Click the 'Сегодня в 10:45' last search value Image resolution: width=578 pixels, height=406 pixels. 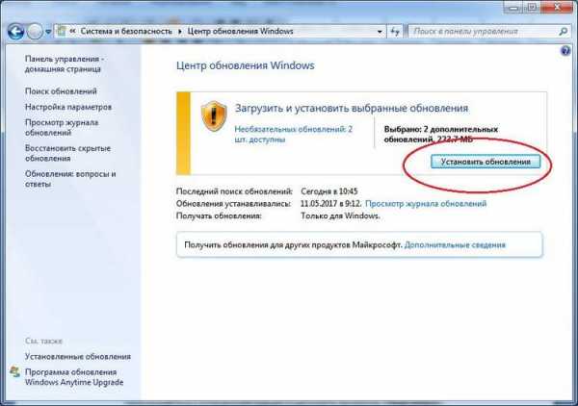(329, 191)
